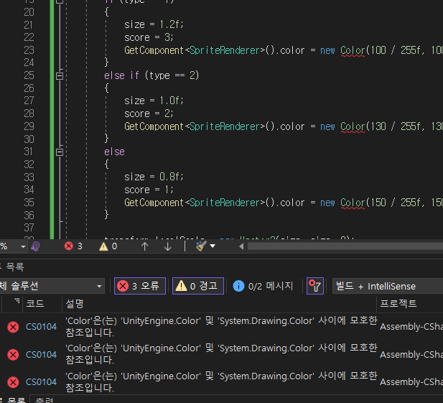Image resolution: width=443 pixels, height=403 pixels.
Task: Click 'score = 3;' on line 22
Action: [149, 37]
